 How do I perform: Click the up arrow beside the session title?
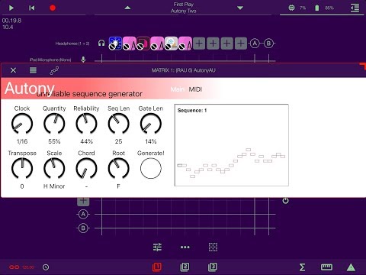[127, 8]
